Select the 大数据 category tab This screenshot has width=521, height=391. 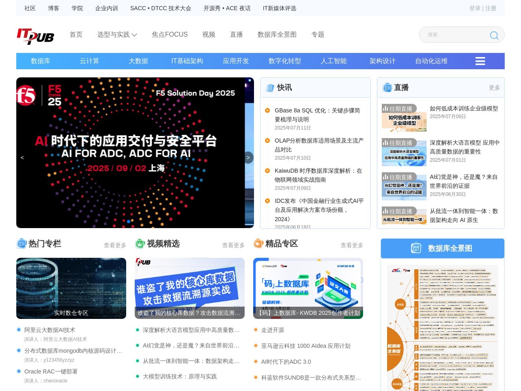point(138,61)
